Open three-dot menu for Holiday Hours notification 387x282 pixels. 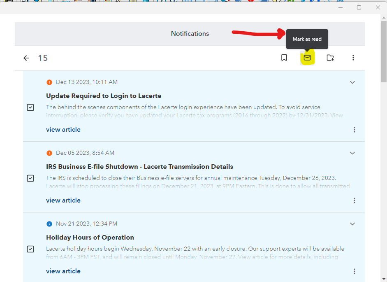point(355,271)
